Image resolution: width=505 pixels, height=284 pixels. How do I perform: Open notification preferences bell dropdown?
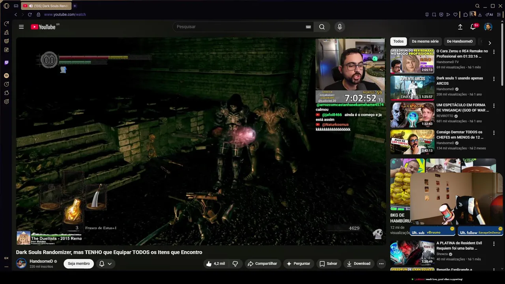tap(105, 263)
